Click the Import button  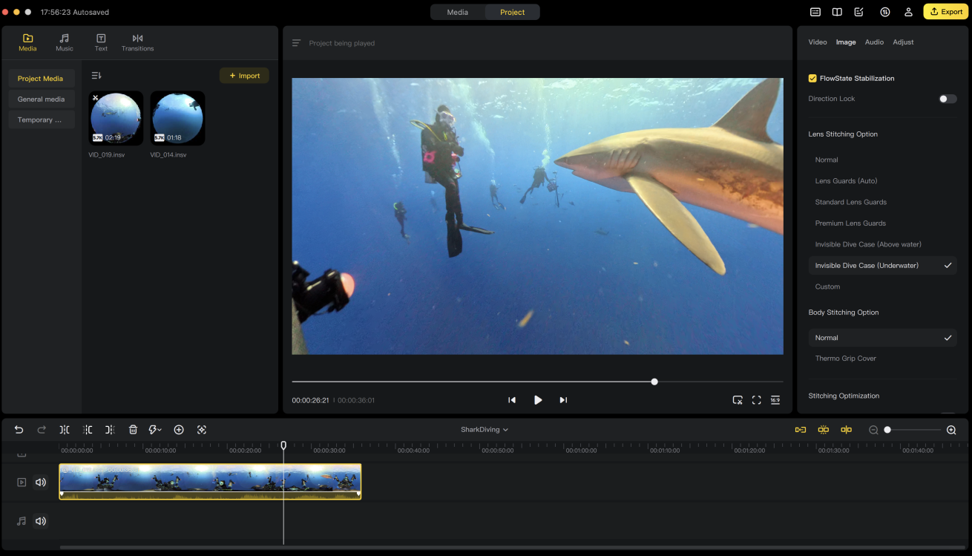pos(244,76)
